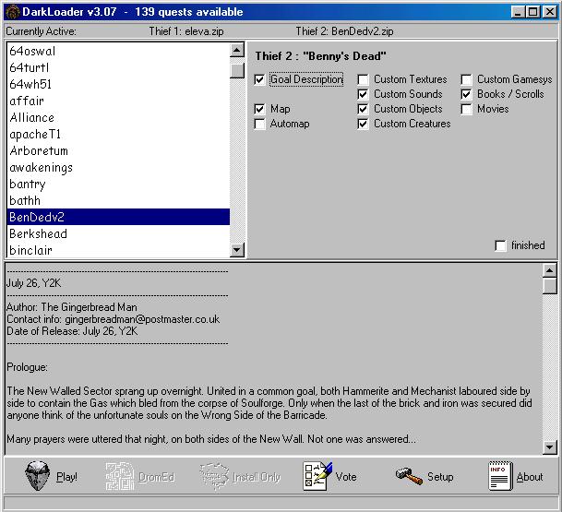Select the Arboretum quest
The width and height of the screenshot is (562, 512).
click(x=118, y=151)
